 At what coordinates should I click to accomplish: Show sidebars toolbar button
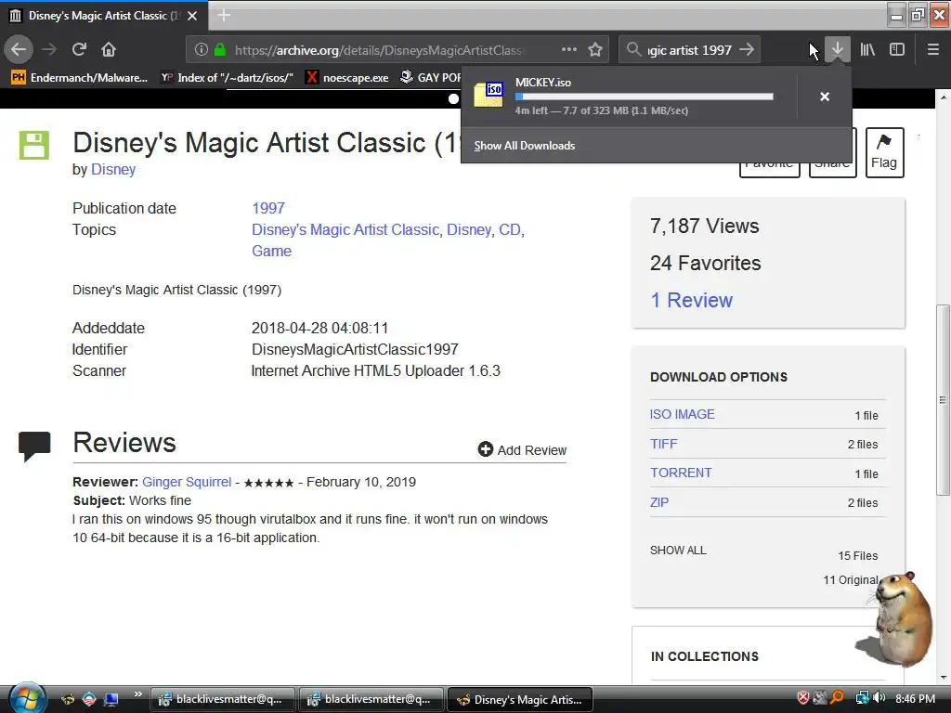[897, 50]
